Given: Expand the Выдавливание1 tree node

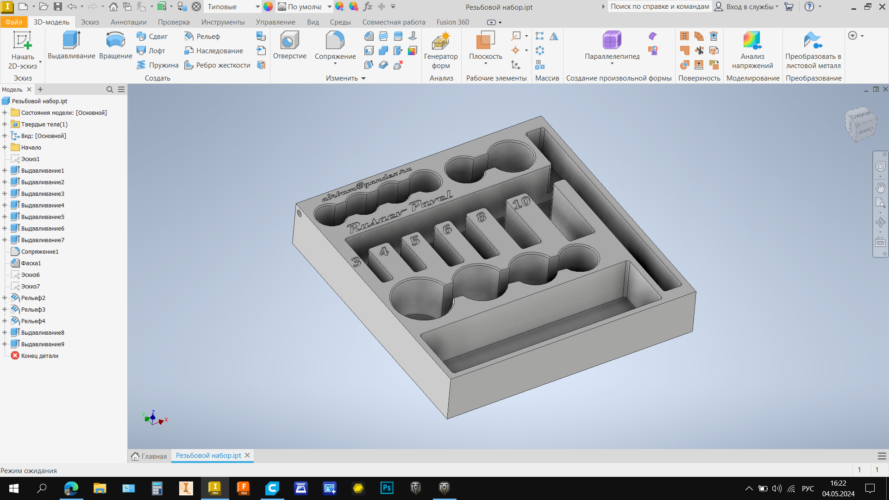Looking at the screenshot, I should 5,170.
